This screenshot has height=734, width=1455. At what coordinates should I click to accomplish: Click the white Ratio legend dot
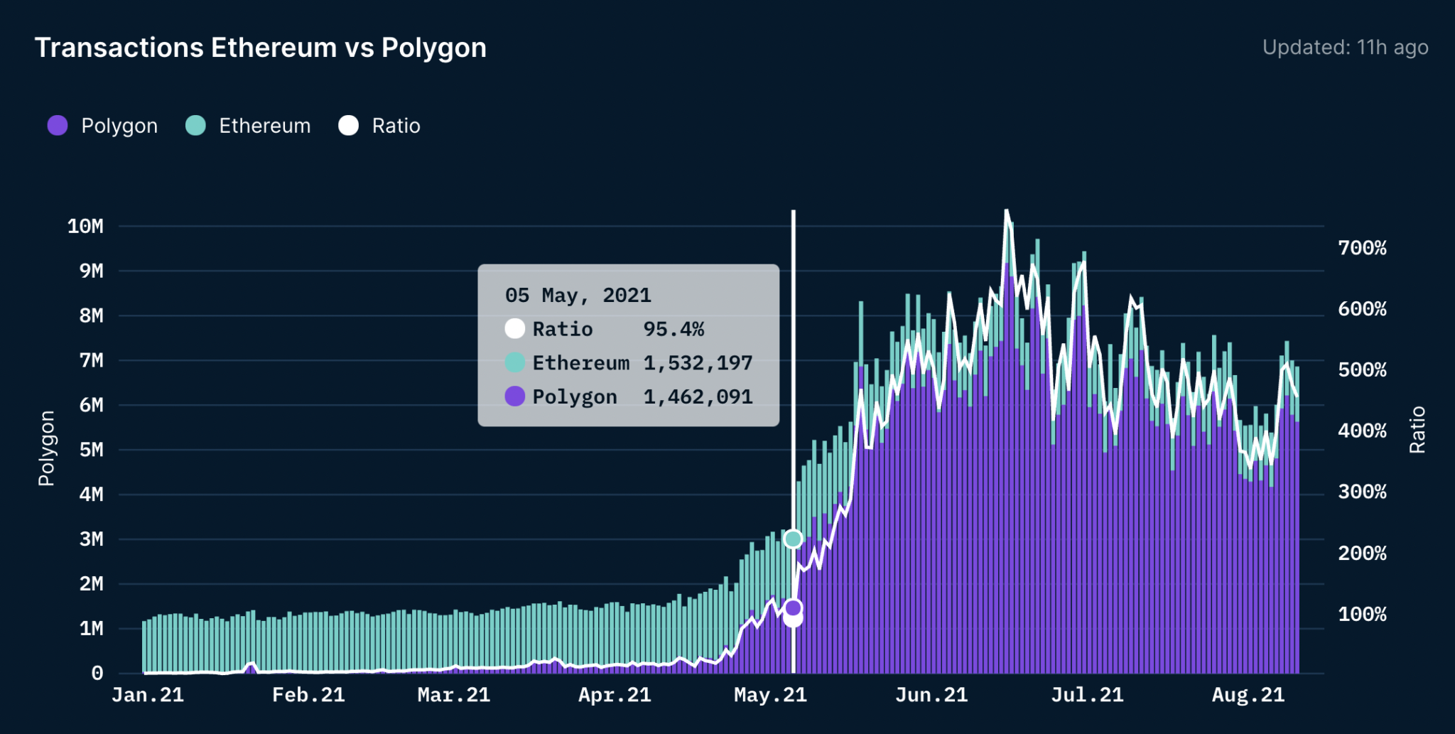coord(348,125)
